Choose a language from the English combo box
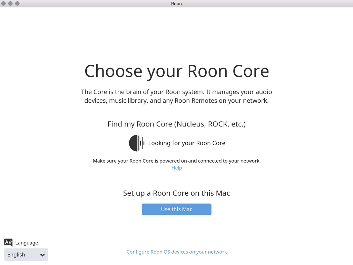 (26, 255)
